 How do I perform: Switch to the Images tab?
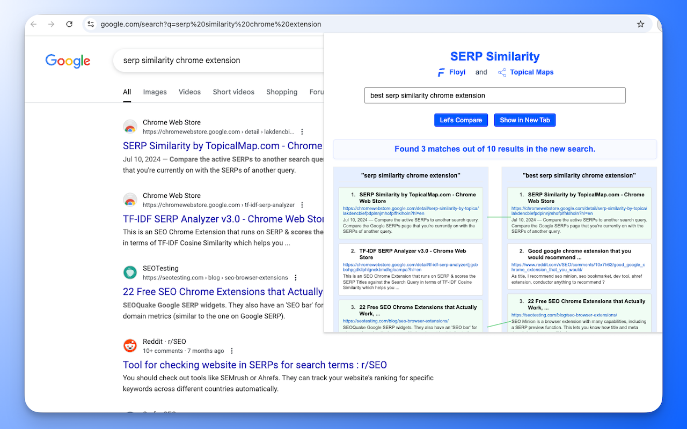click(x=155, y=92)
